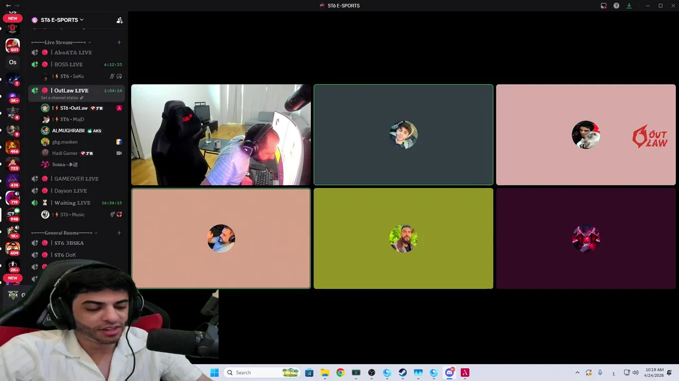Click the taskbar Search box

pos(262,373)
